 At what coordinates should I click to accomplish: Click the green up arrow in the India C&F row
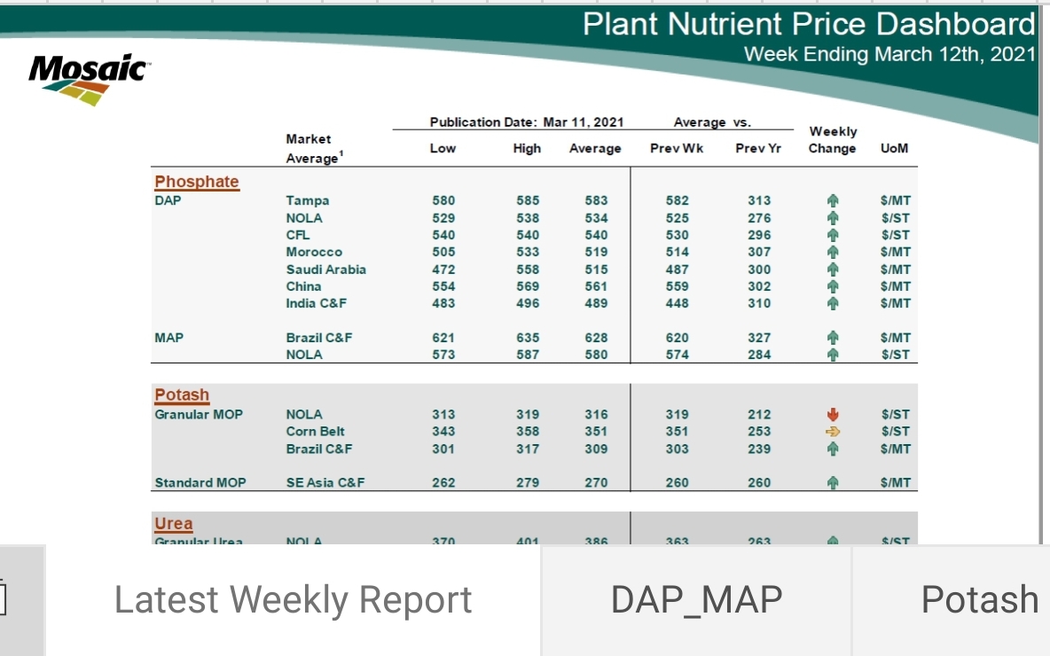point(833,303)
